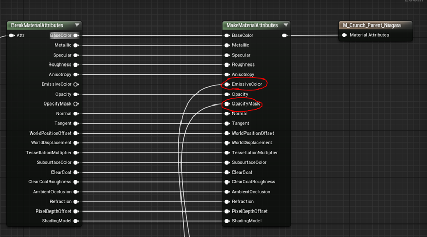Image resolution: width=427 pixels, height=237 pixels.
Task: Click PixelDepthOffset label on BreakMaterialAttributes
Action: (54, 211)
